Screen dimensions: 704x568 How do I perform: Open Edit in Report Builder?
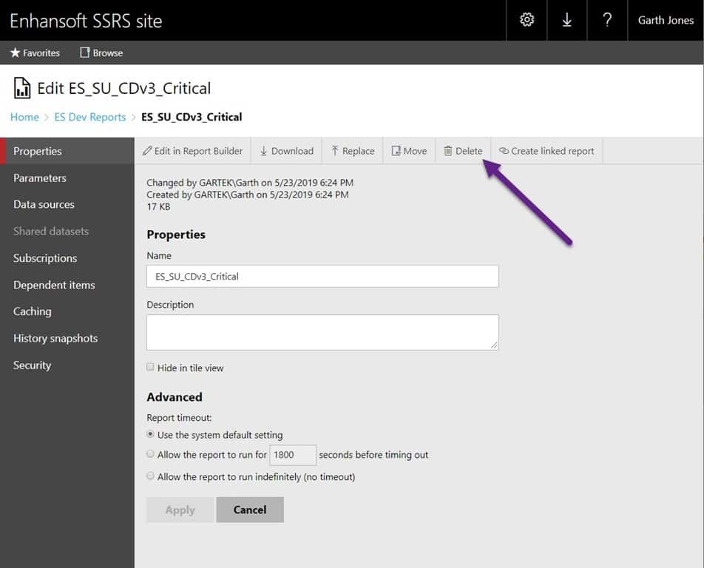(192, 150)
